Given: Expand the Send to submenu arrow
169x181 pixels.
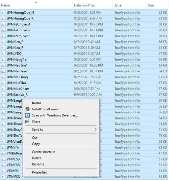Looking at the screenshot, I should [95, 130].
